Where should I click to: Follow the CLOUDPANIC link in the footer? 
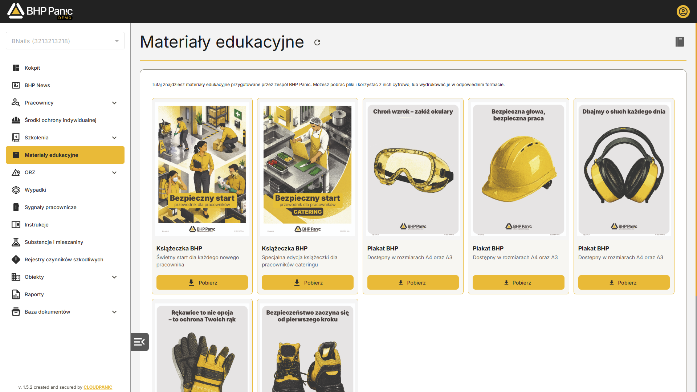[98, 387]
